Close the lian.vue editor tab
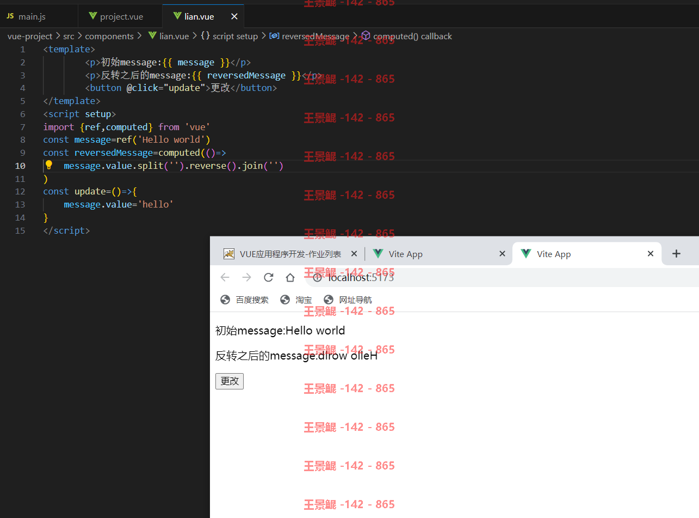Image resolution: width=699 pixels, height=518 pixels. (x=234, y=16)
